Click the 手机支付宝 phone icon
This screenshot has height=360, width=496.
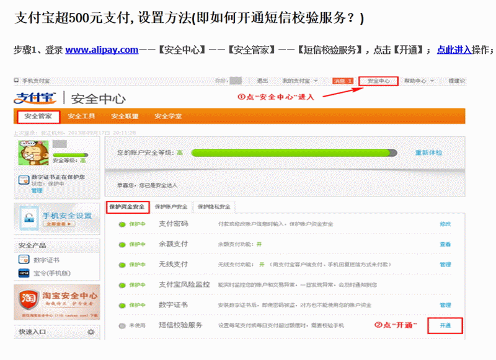16,81
